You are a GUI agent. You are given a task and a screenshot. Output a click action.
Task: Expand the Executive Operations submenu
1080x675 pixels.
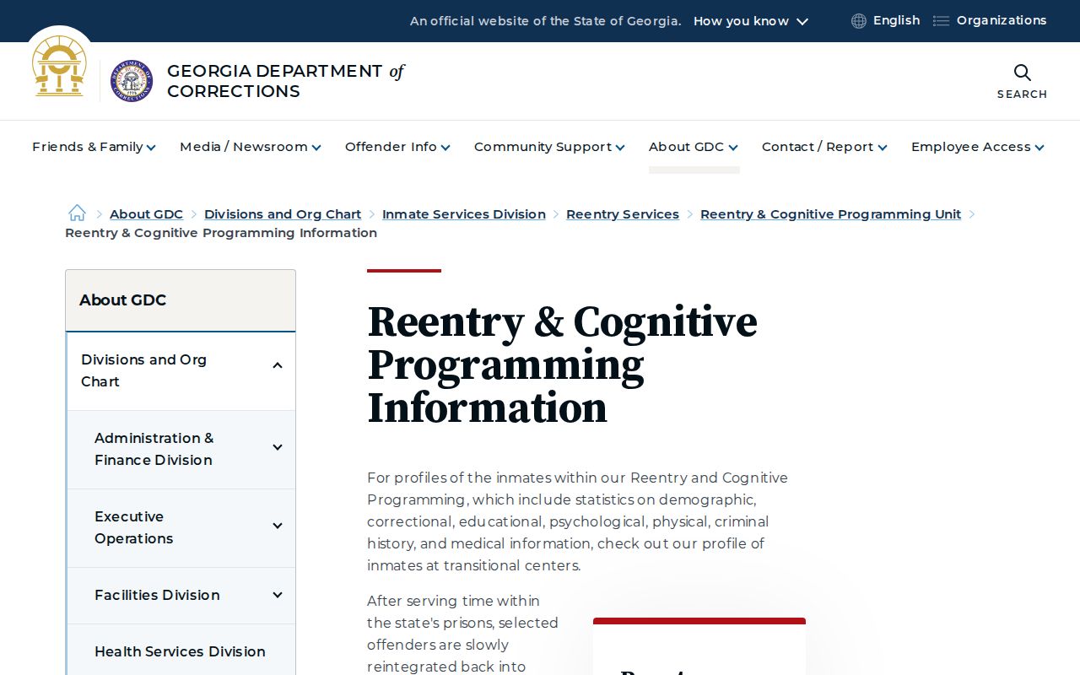click(x=278, y=526)
